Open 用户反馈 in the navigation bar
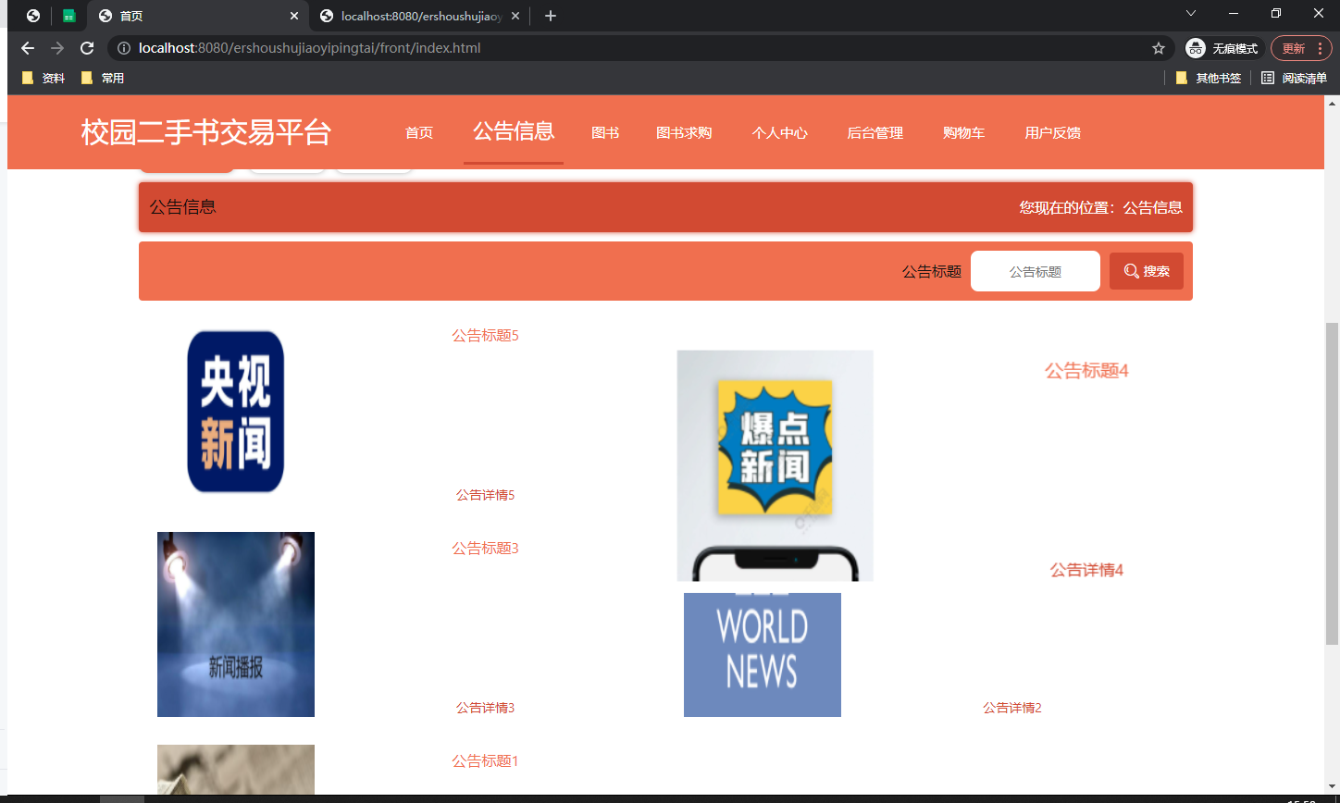 1053,132
